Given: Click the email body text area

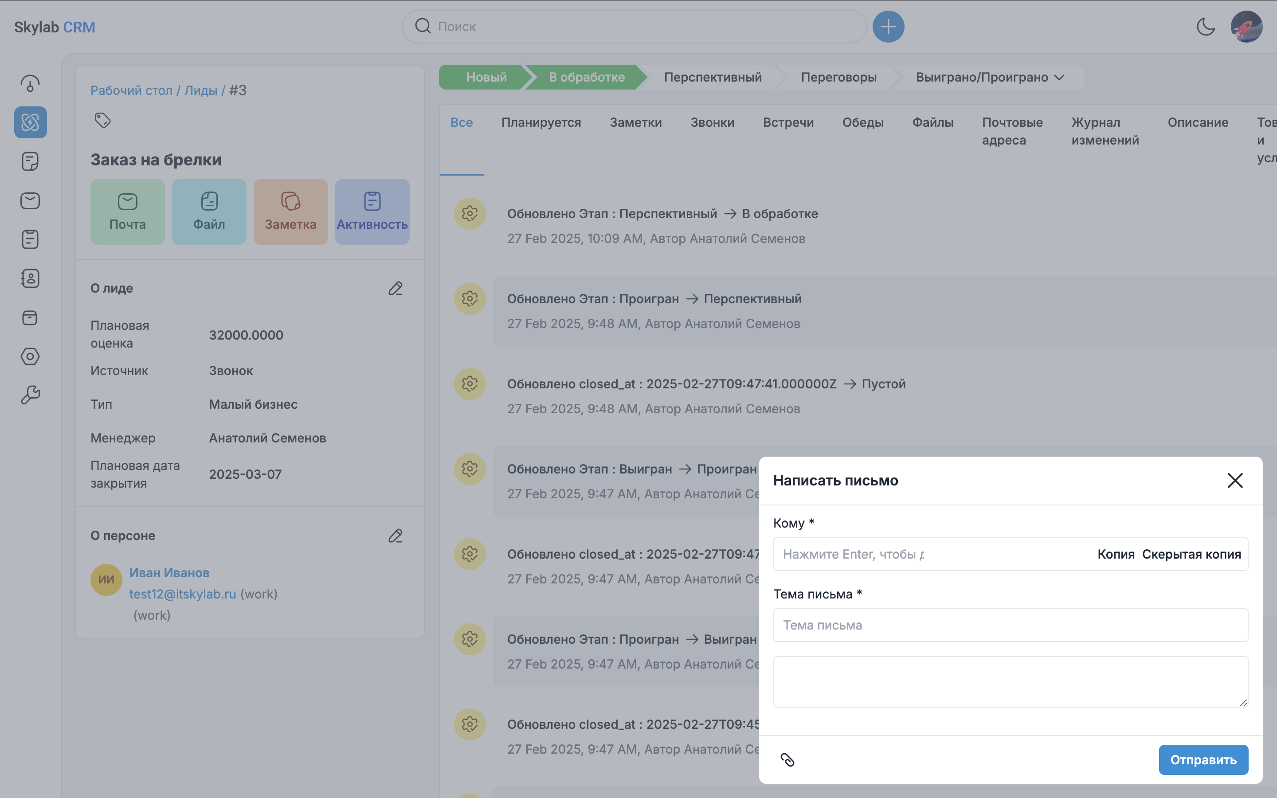Looking at the screenshot, I should (x=1011, y=682).
